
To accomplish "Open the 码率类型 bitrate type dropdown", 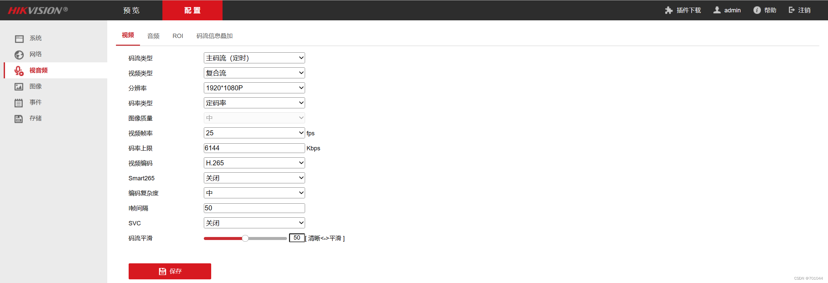I will click(254, 103).
